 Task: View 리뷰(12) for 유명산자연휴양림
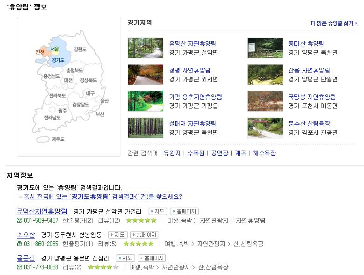point(109,220)
